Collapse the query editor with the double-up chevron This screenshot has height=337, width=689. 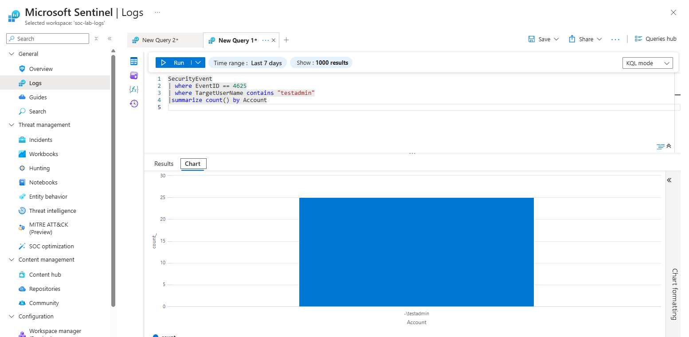(669, 146)
